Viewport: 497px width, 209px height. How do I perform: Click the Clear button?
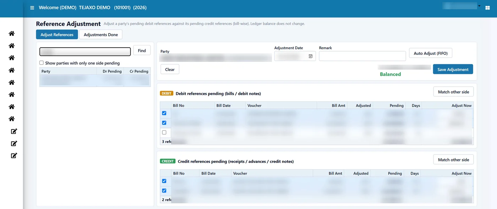click(x=170, y=69)
